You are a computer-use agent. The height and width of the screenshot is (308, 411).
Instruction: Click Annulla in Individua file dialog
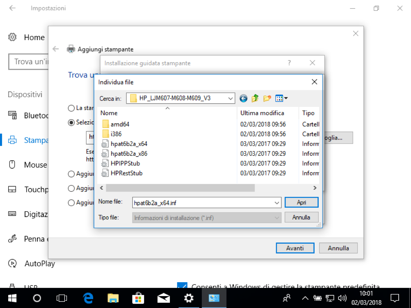click(301, 217)
